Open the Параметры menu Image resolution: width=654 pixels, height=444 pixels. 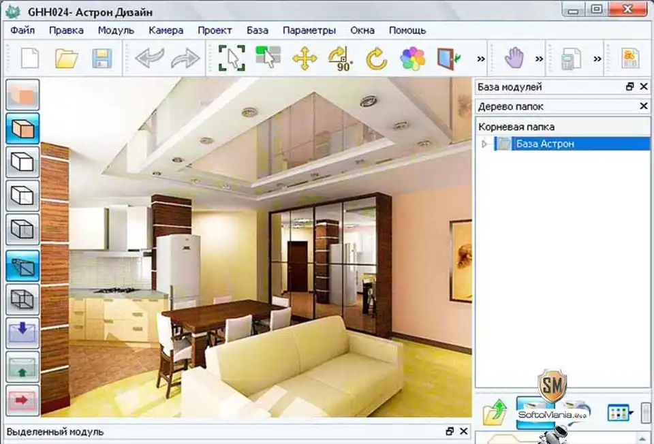point(309,31)
